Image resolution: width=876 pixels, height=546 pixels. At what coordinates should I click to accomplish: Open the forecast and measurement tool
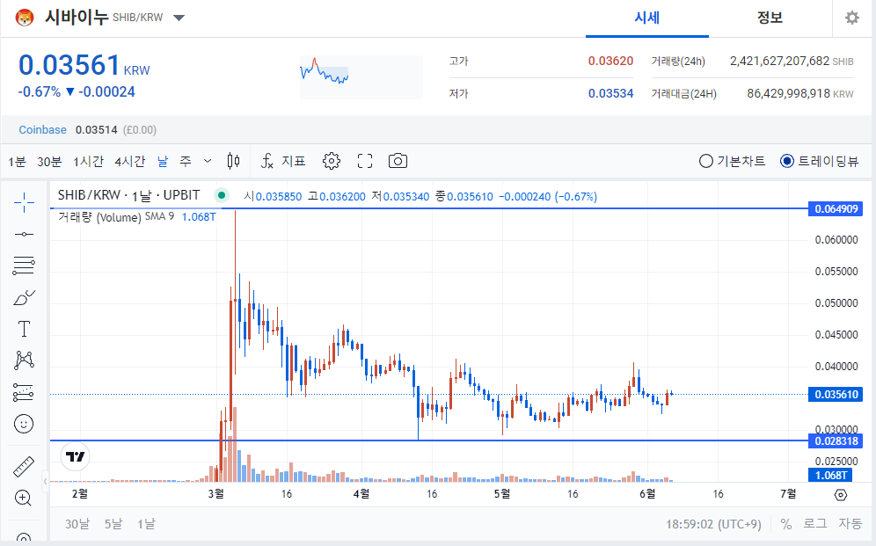24,392
